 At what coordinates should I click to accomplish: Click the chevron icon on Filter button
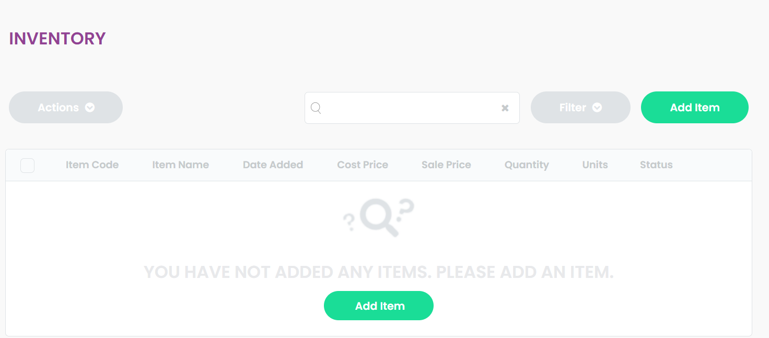point(597,108)
